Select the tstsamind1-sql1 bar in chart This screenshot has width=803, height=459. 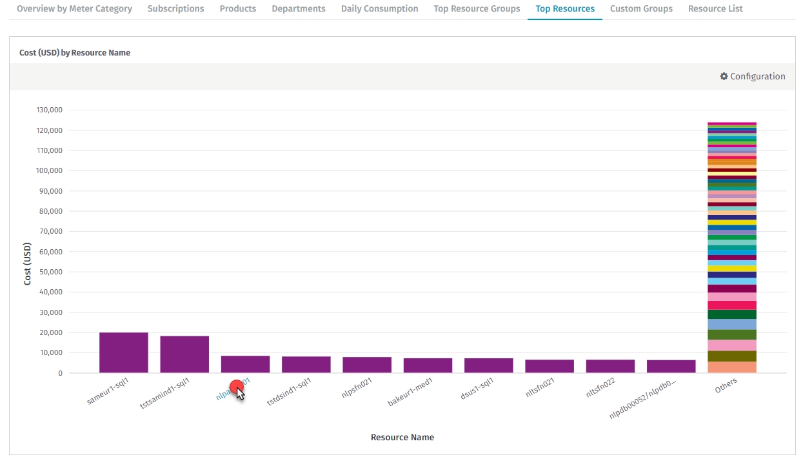[x=184, y=354]
